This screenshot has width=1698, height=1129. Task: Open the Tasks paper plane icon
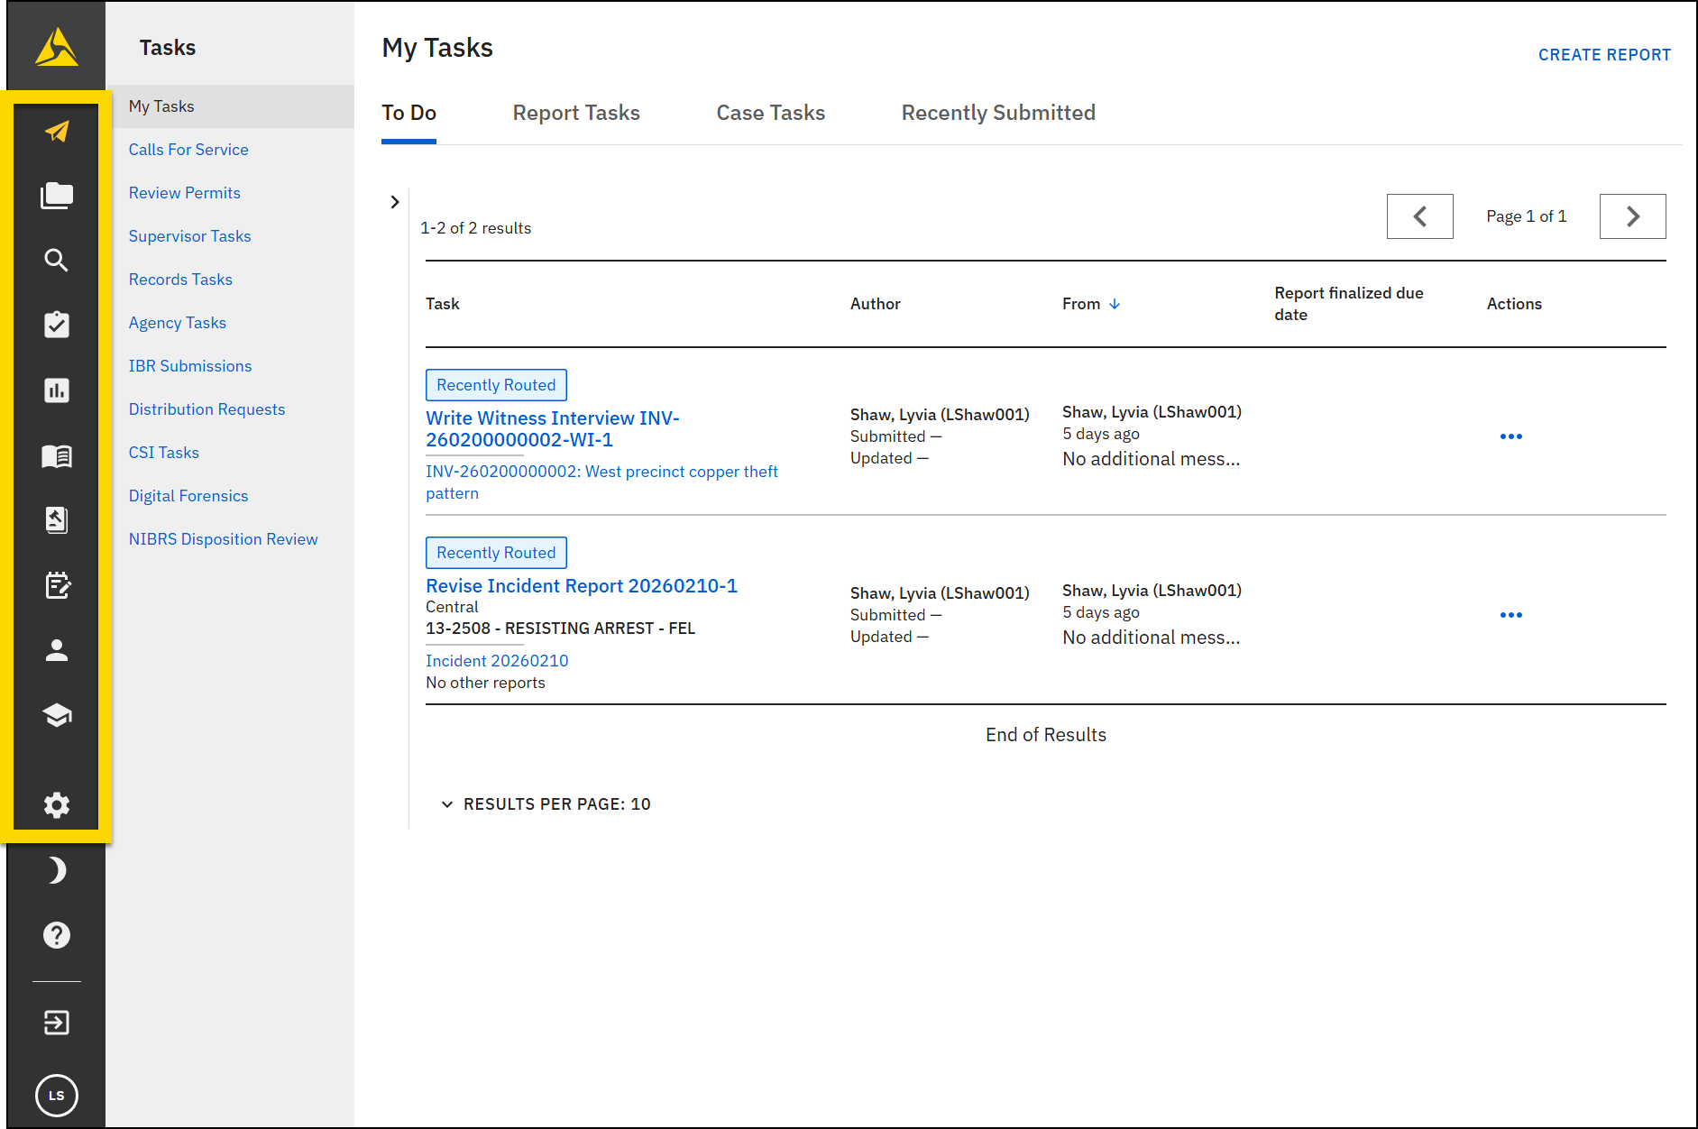[56, 132]
